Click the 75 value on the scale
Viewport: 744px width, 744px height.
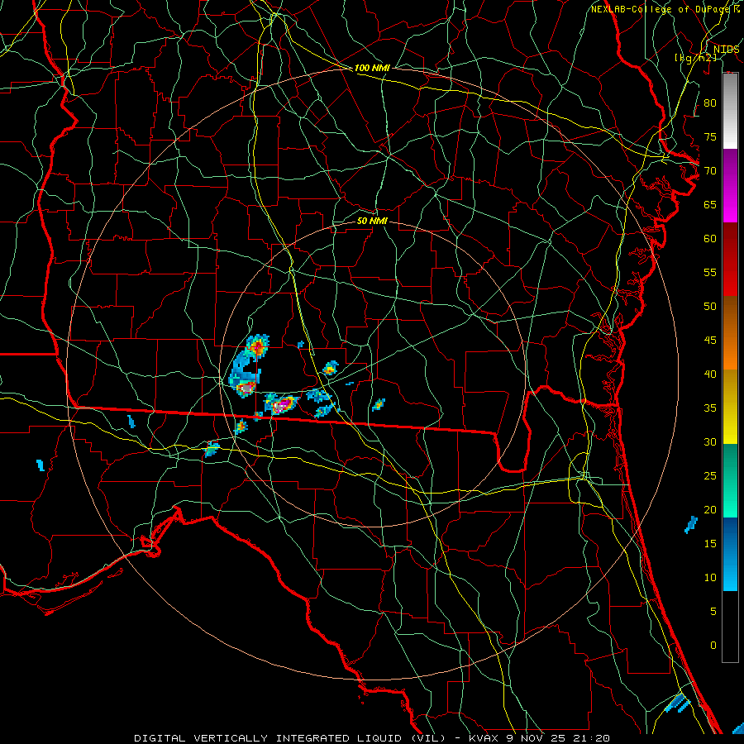pos(710,136)
